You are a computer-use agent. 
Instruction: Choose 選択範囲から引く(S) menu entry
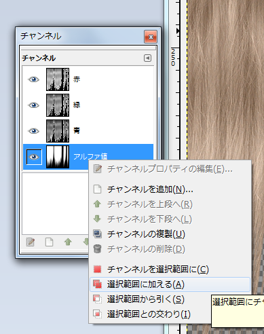[151, 299]
